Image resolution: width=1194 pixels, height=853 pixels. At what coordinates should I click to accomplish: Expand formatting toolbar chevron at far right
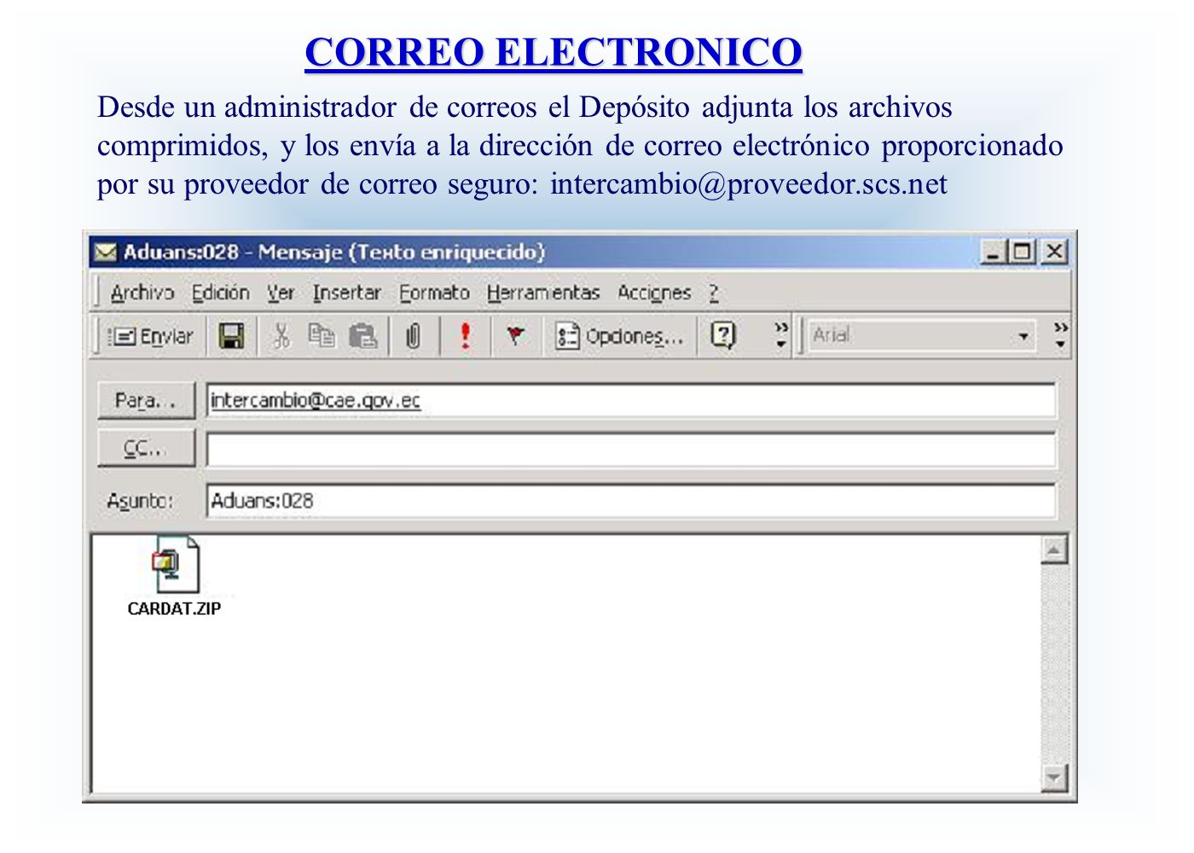[1060, 335]
